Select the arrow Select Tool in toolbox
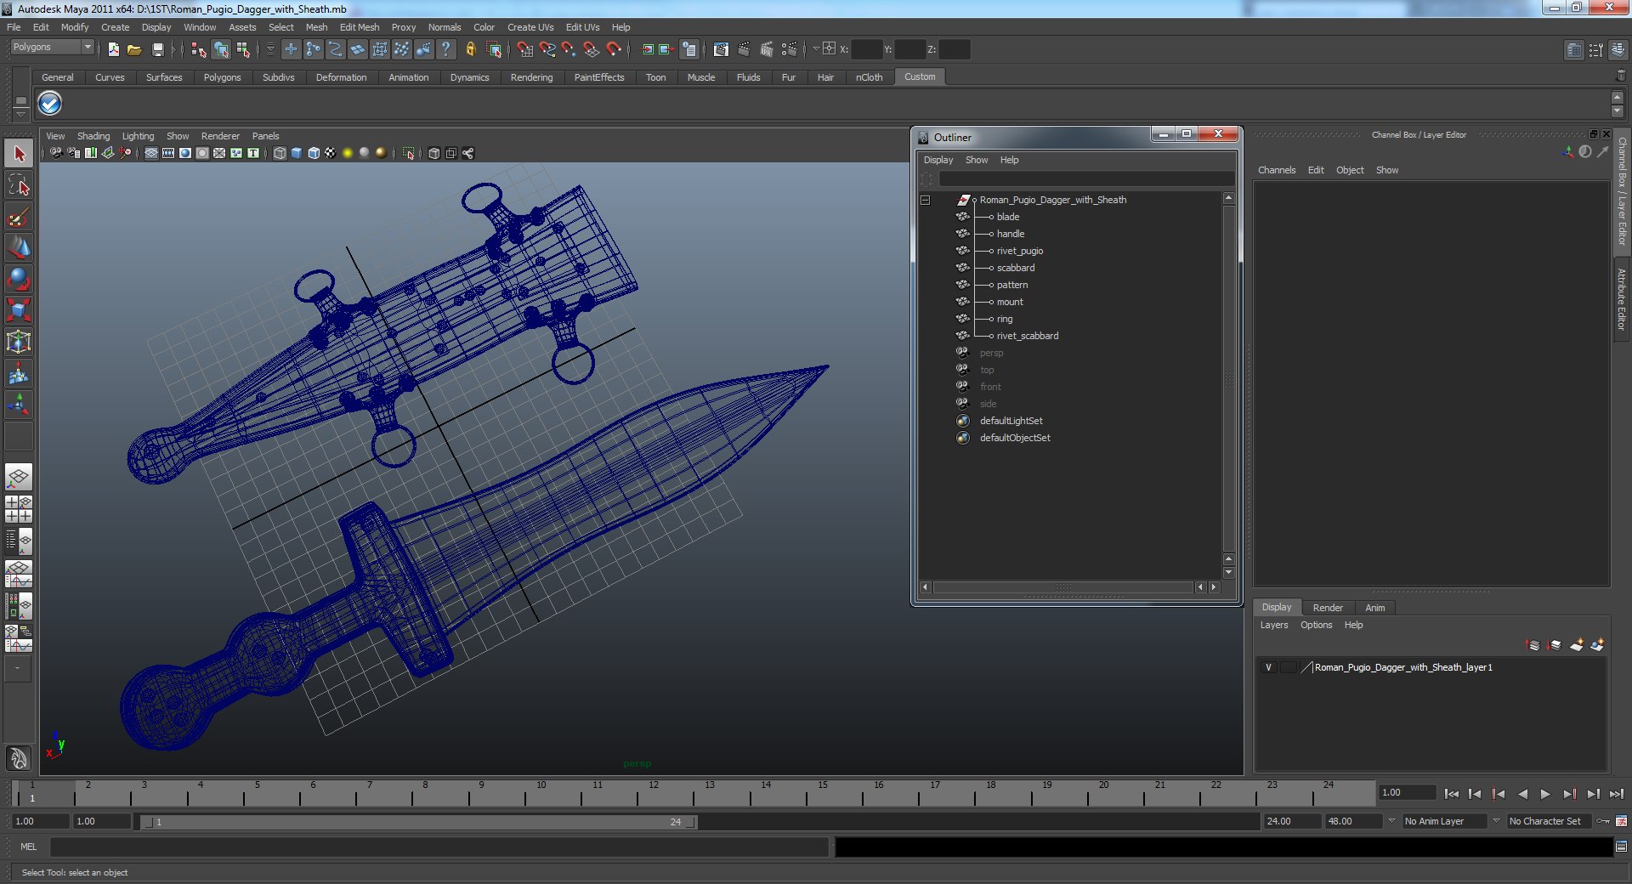 point(19,154)
